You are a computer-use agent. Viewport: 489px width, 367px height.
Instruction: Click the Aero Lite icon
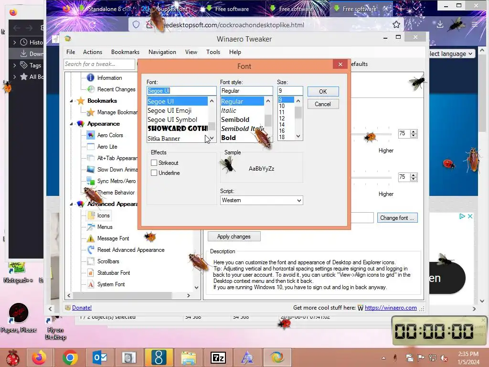[x=90, y=147]
